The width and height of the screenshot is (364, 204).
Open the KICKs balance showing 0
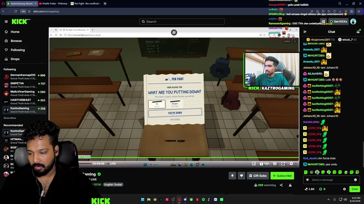322,189
